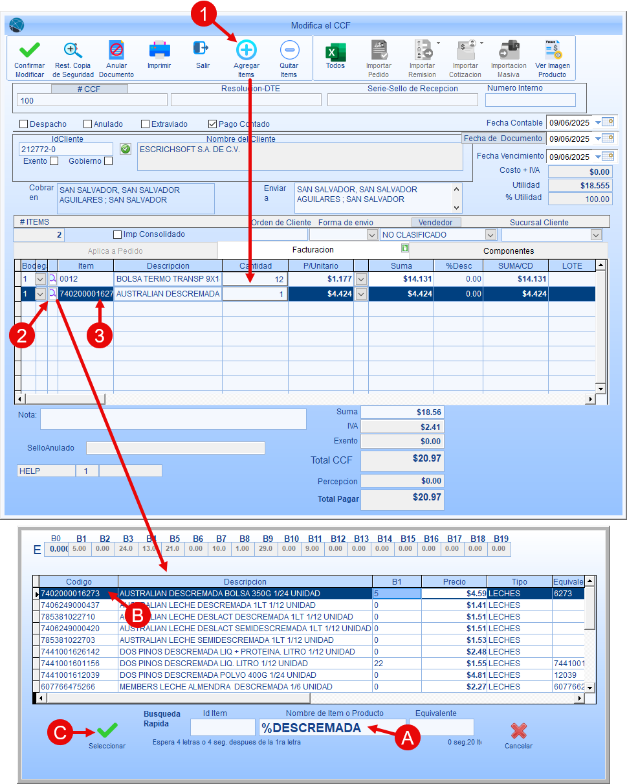Click small green icon on Facturacion tab

[404, 248]
